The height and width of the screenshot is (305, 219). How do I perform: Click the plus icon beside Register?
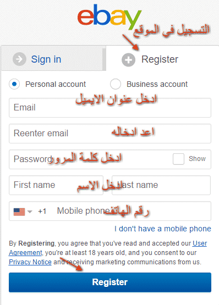coord(128,60)
